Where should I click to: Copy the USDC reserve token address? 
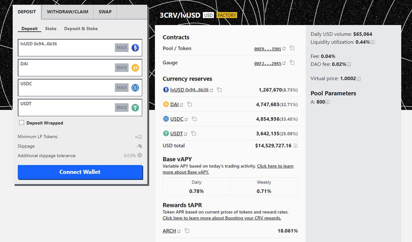tap(194, 119)
